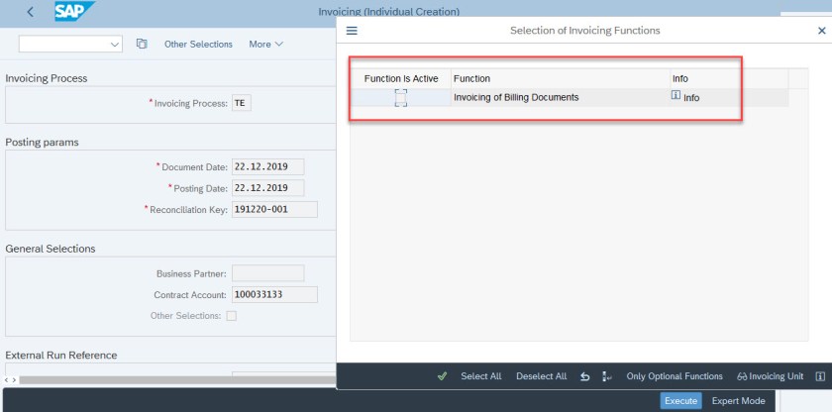Click the information icon at toolbar's right end
Screen dimensions: 832x412
pyautogui.click(x=819, y=376)
